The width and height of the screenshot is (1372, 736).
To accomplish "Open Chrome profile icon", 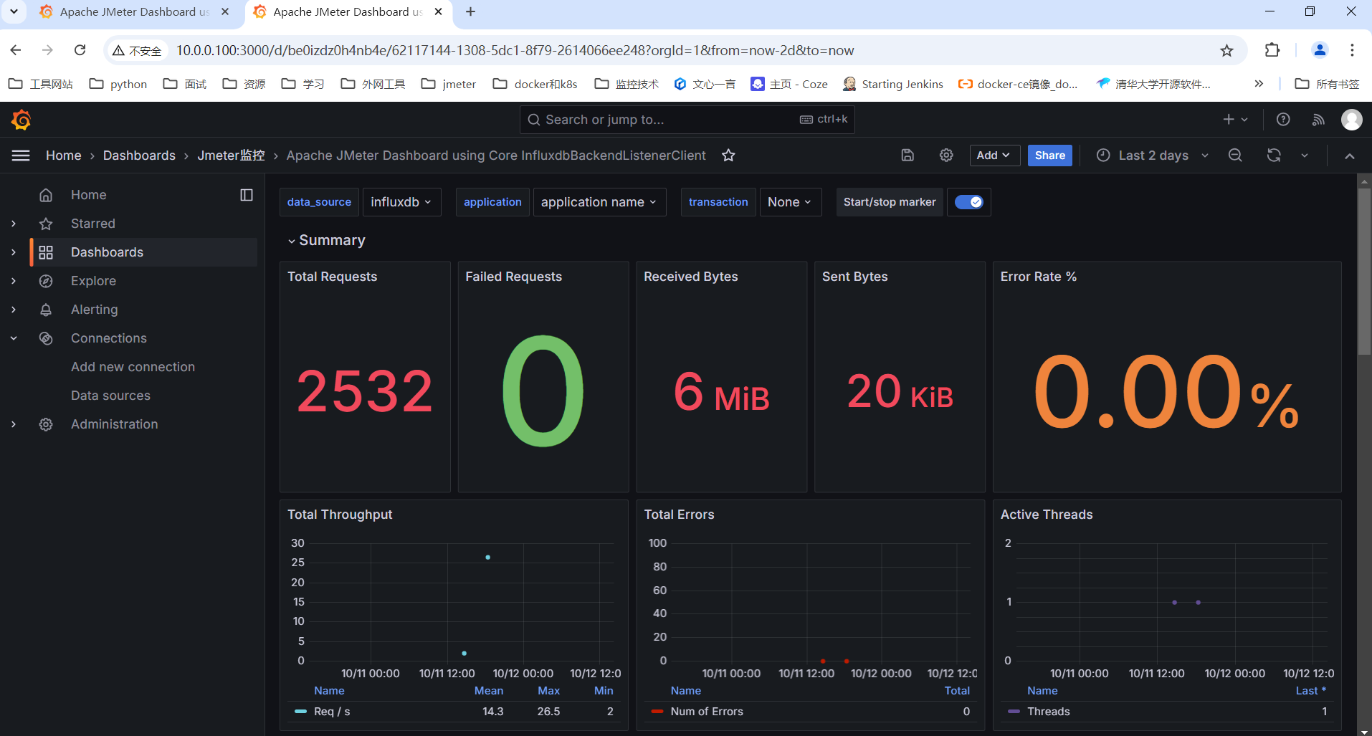I will pos(1320,50).
